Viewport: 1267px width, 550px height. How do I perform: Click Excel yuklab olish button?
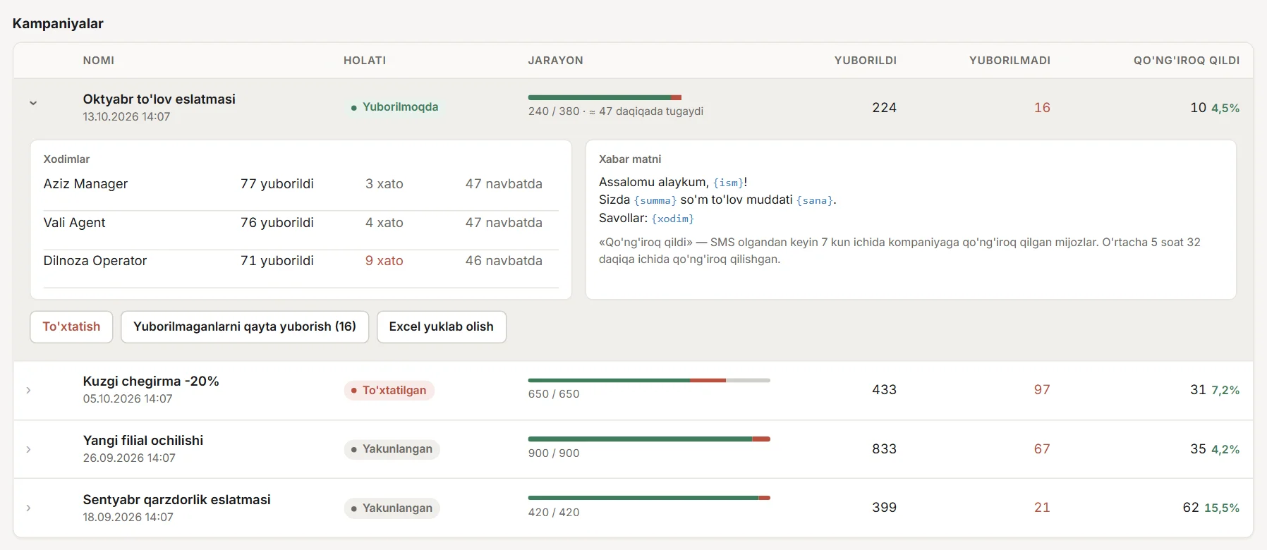[442, 326]
